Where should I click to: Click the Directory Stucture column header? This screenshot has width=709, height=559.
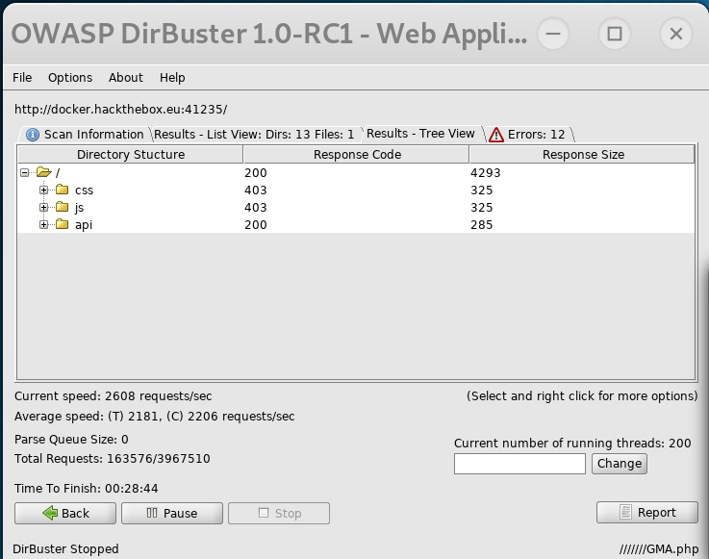(131, 154)
